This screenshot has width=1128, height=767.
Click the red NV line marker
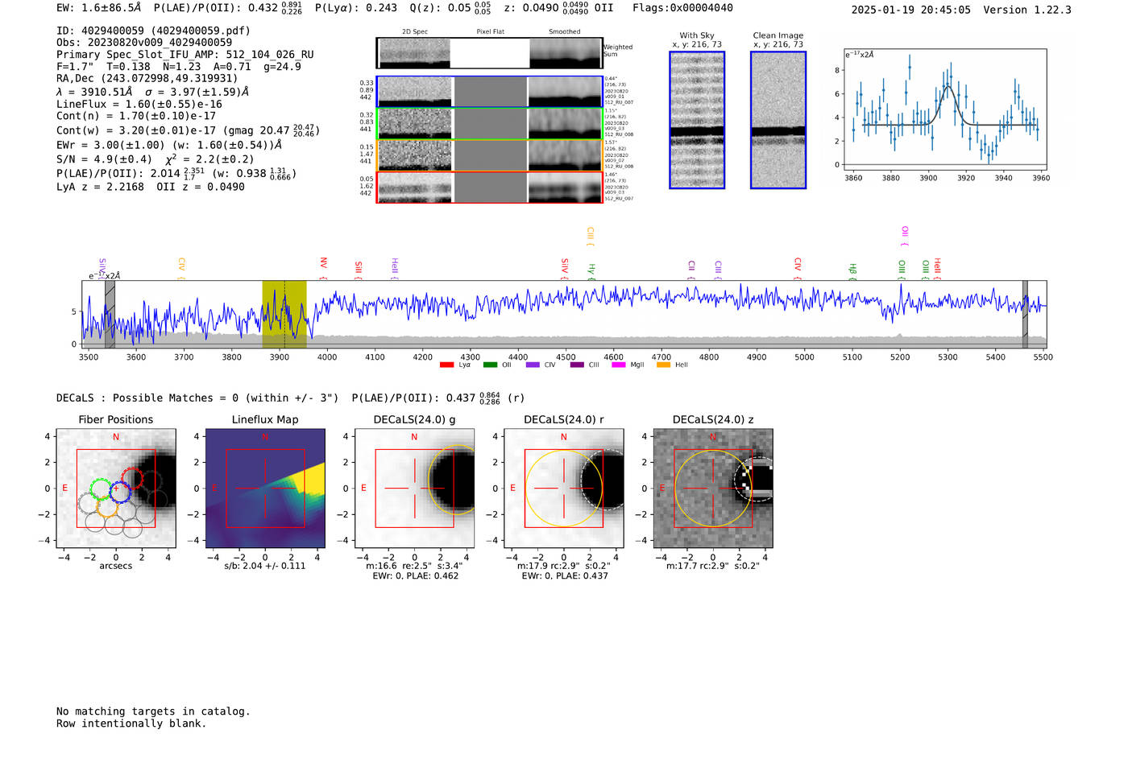(x=323, y=269)
